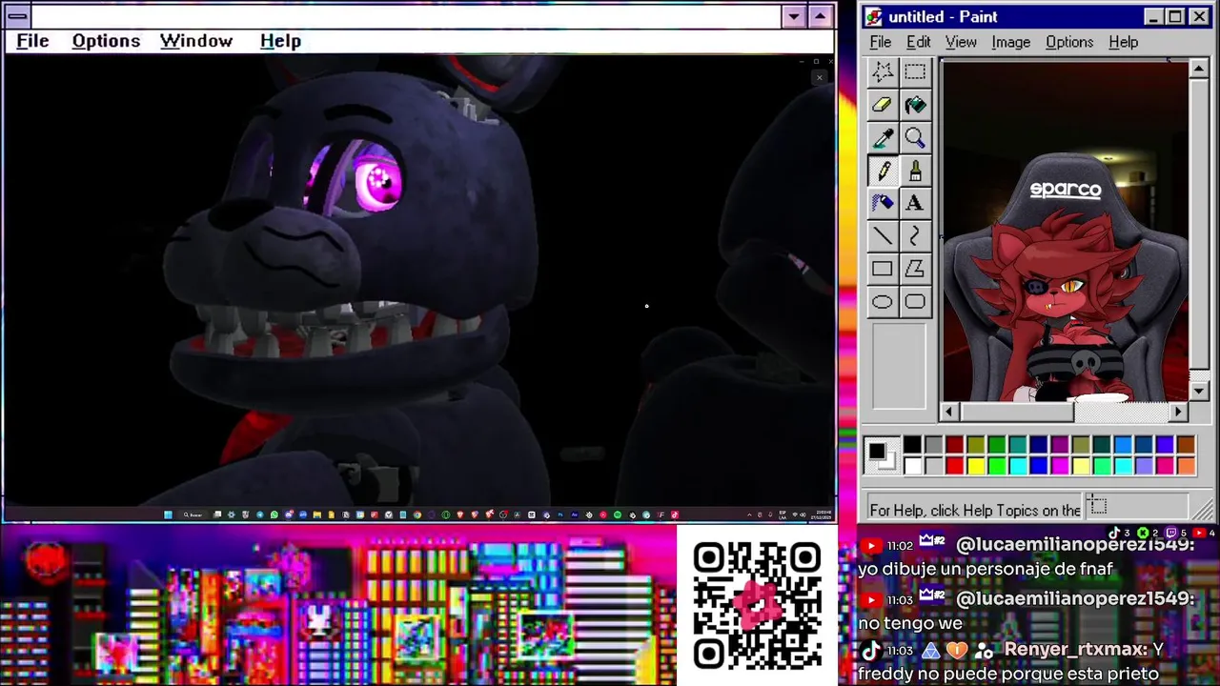Screen dimensions: 1220x686
Task: Click the 'For Help, click Help Topics' status text
Action: click(975, 510)
